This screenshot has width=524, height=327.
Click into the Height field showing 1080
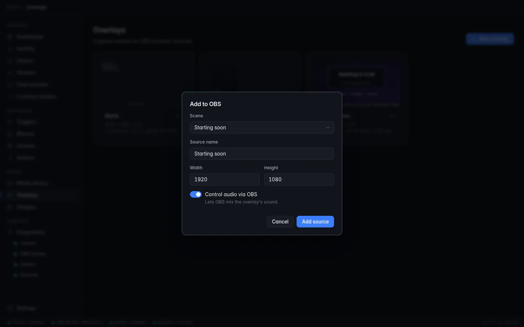[x=299, y=179]
